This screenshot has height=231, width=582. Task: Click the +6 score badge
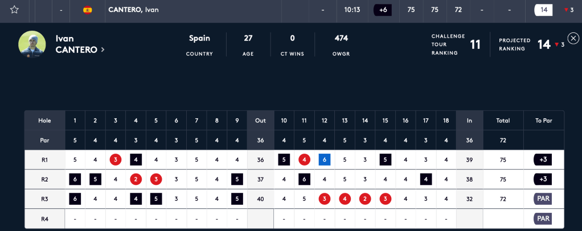coord(383,10)
